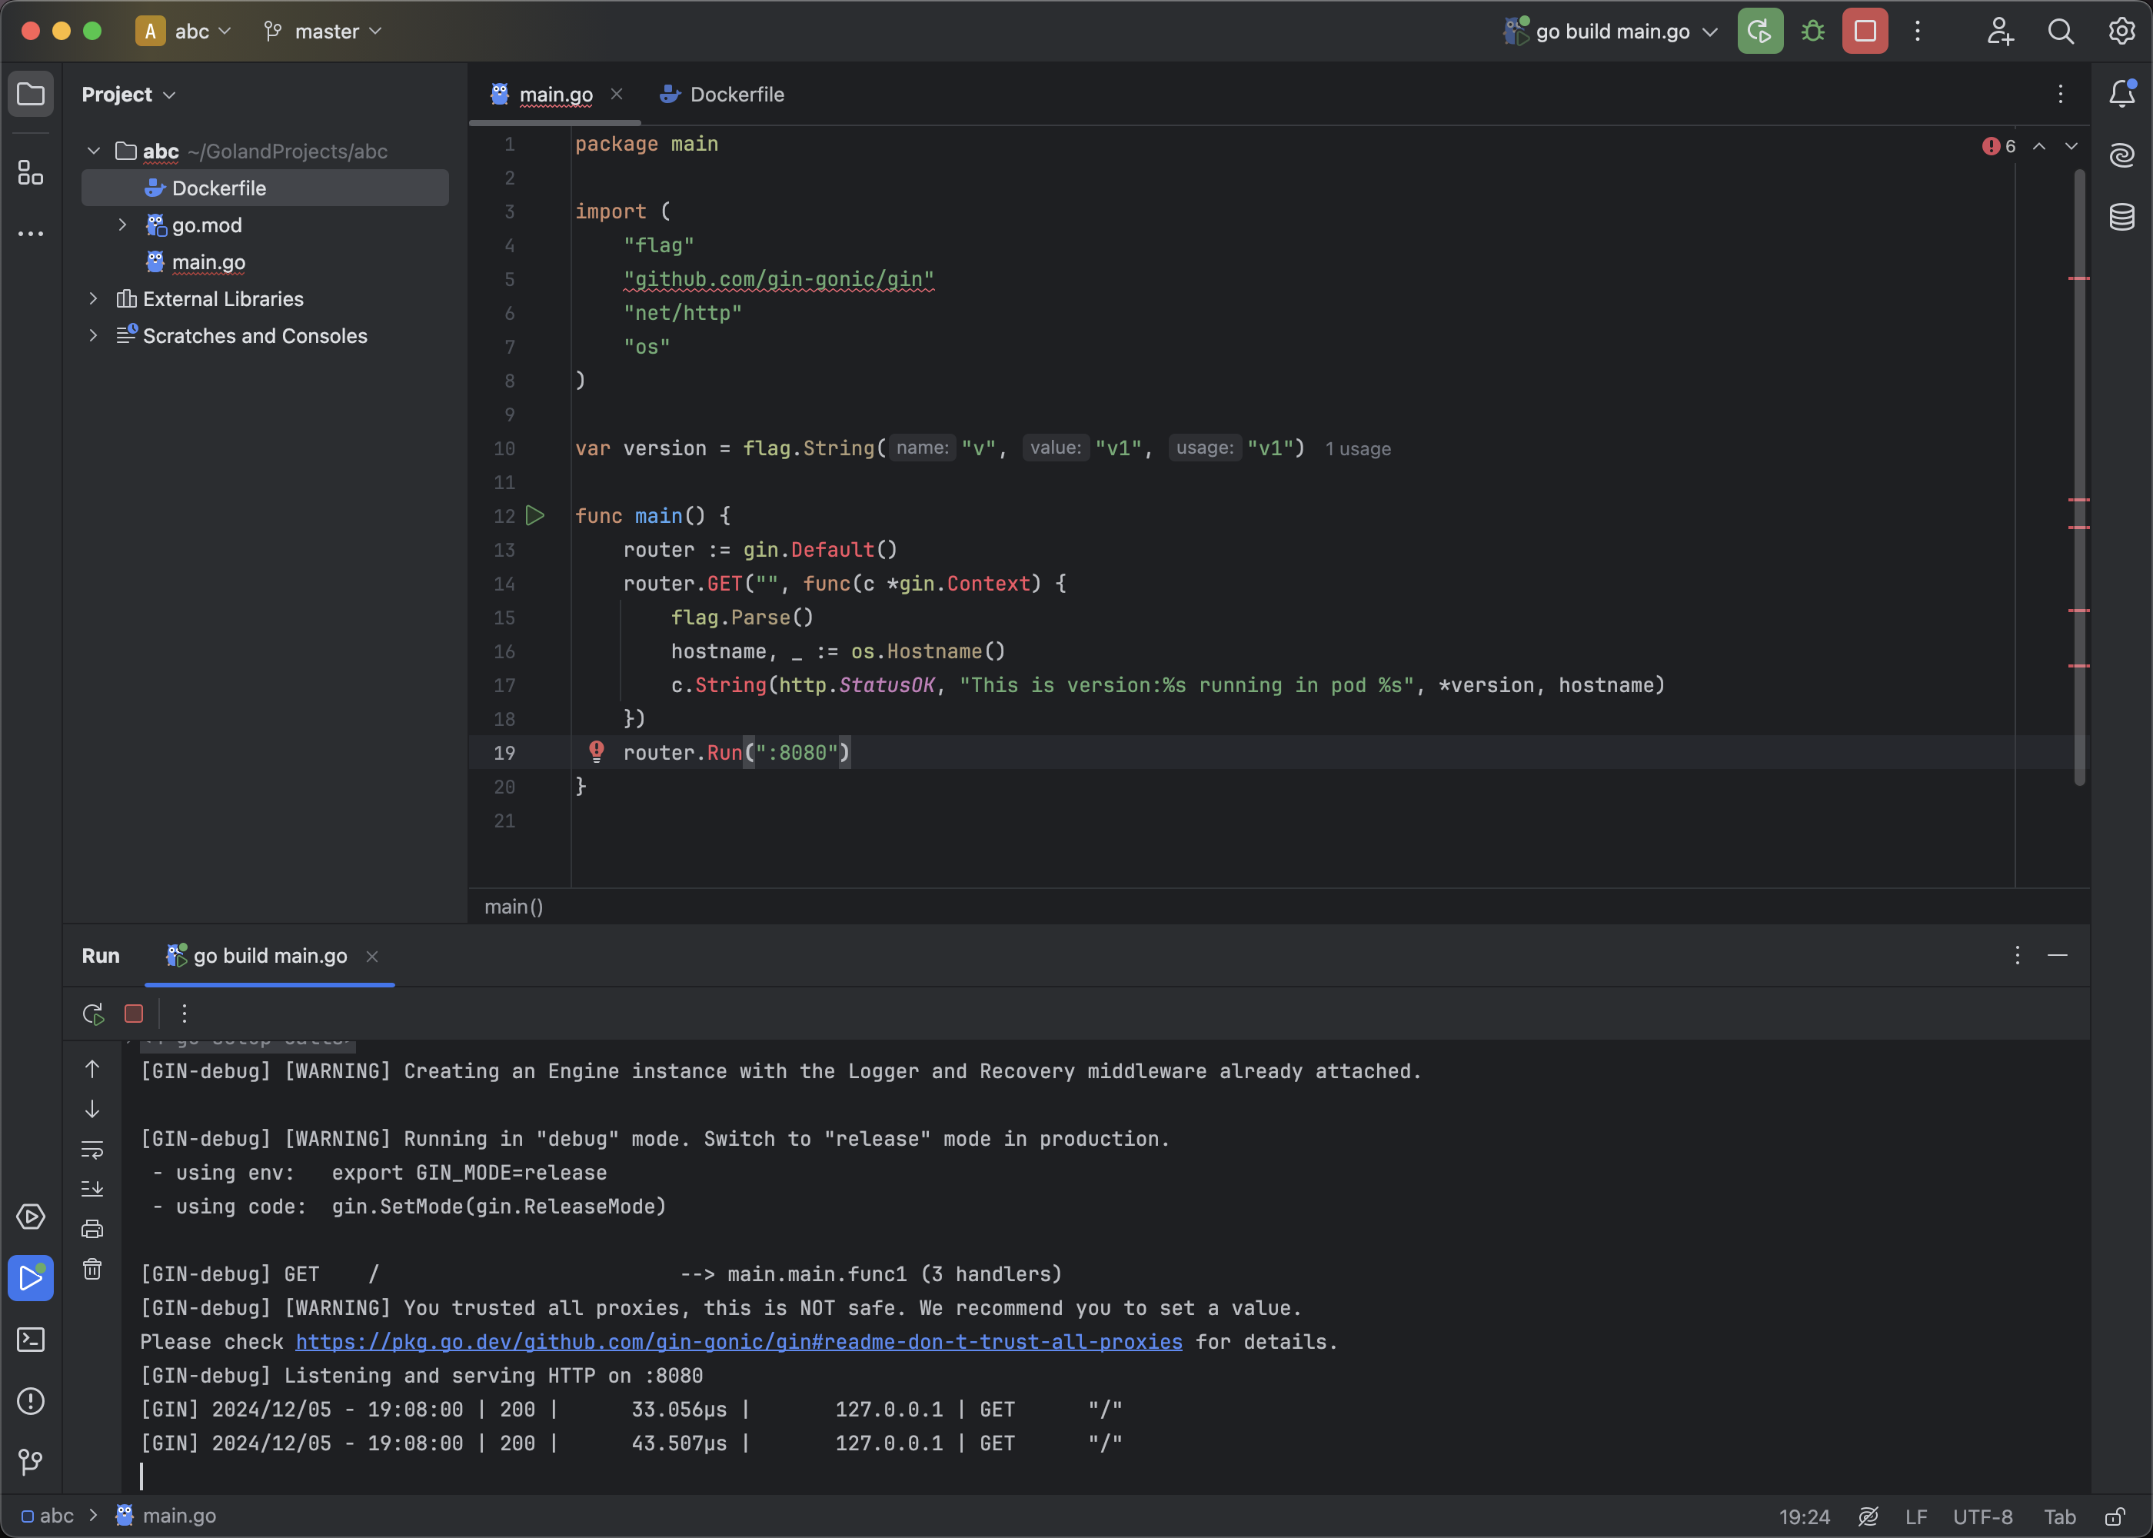Close the main.go editor tab
The image size is (2153, 1538).
pyautogui.click(x=617, y=94)
